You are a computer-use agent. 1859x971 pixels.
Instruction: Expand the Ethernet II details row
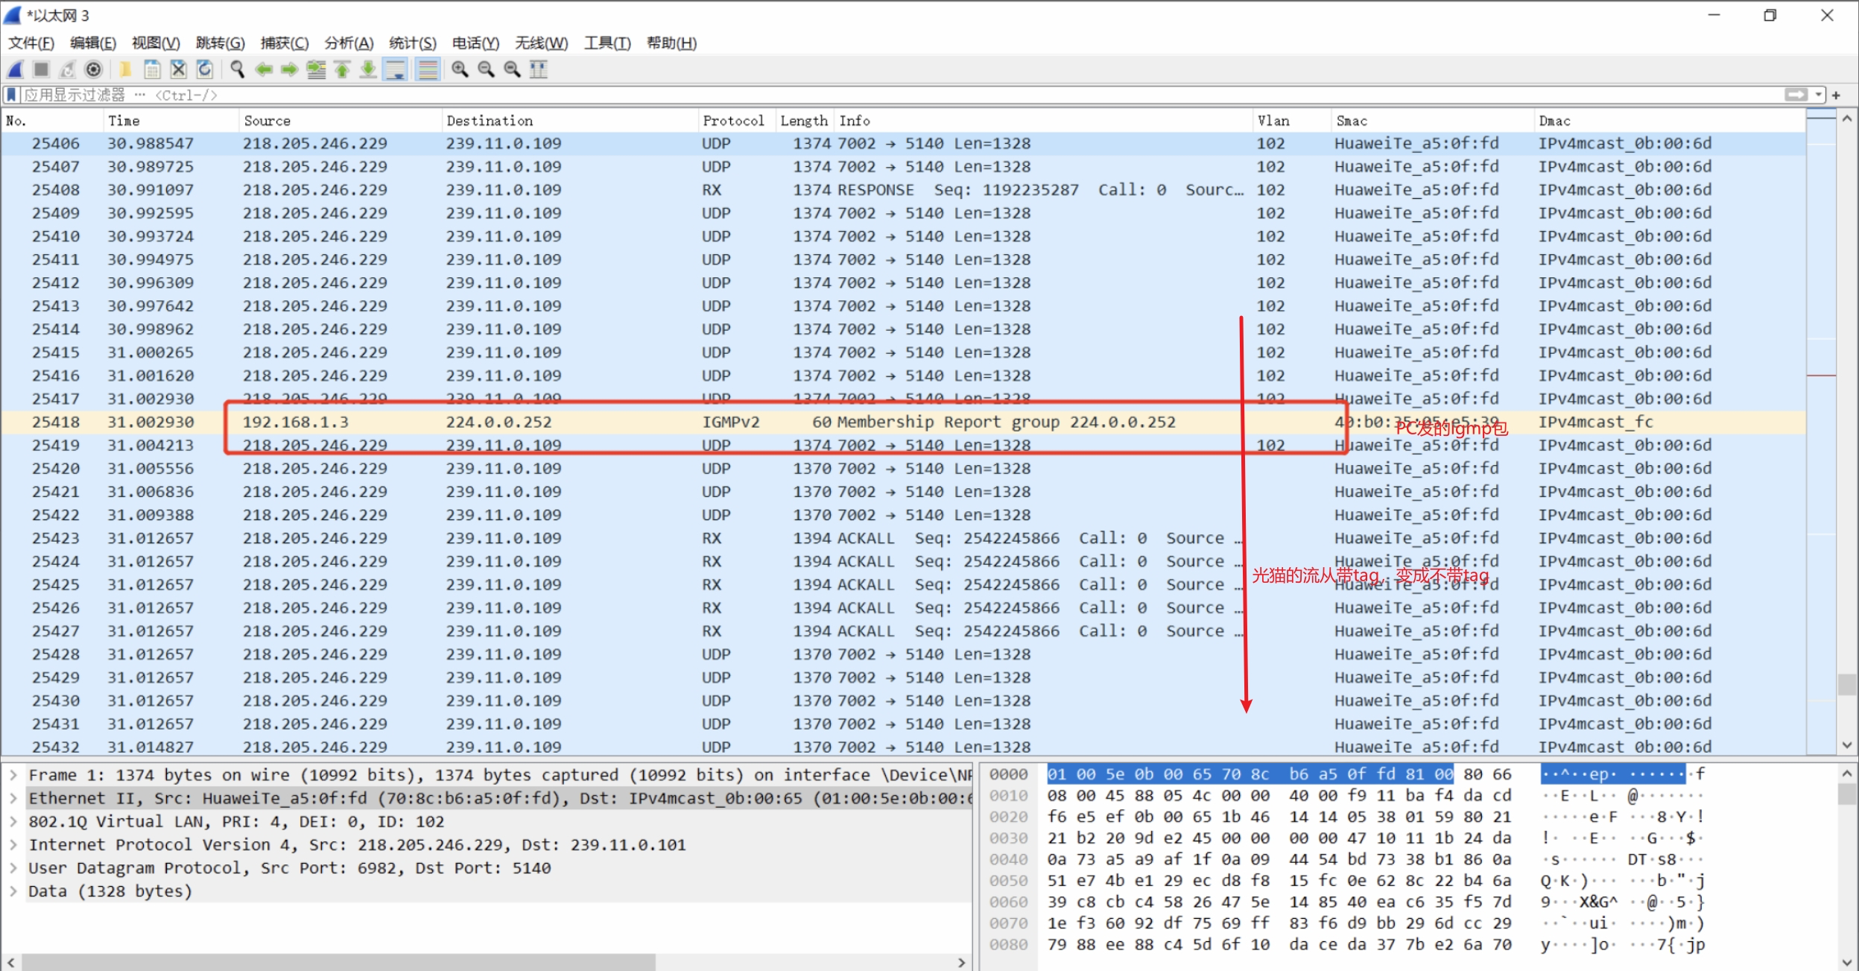[13, 798]
